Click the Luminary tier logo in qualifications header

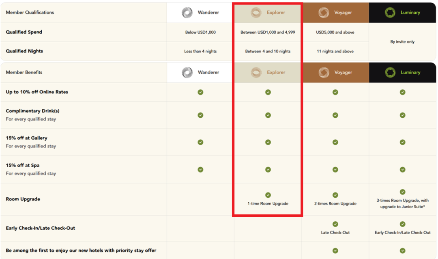390,13
